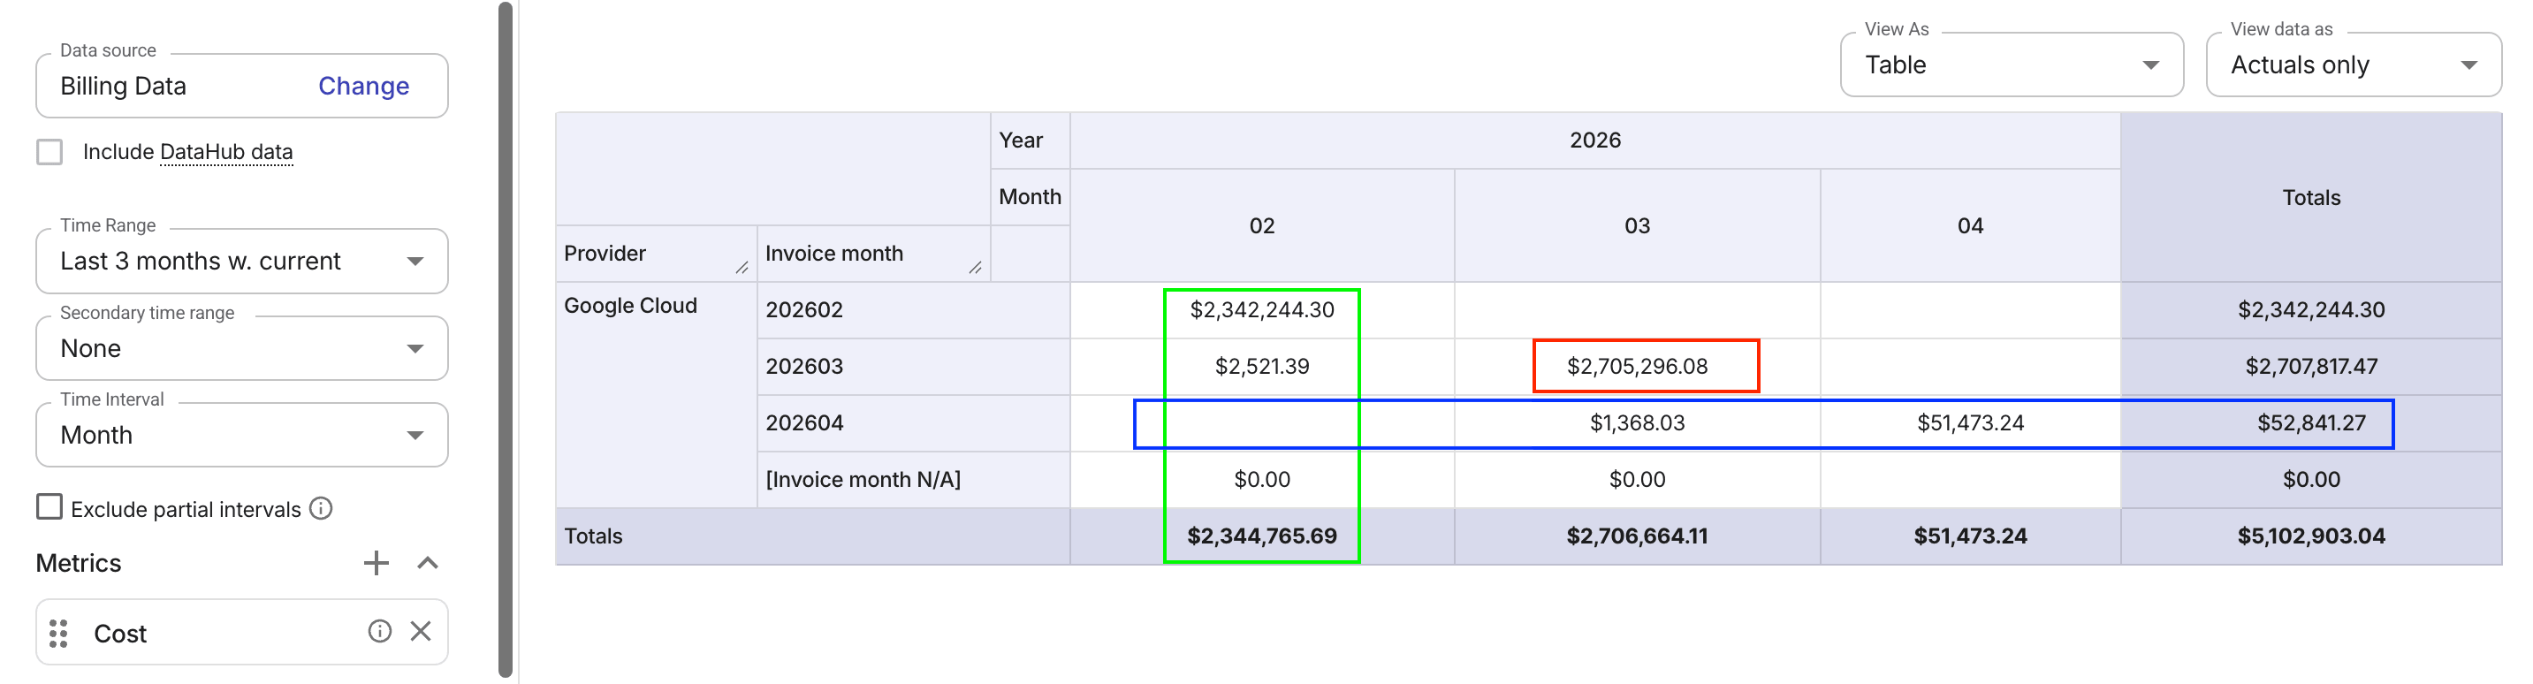Open the DataHub data link

pyautogui.click(x=226, y=151)
